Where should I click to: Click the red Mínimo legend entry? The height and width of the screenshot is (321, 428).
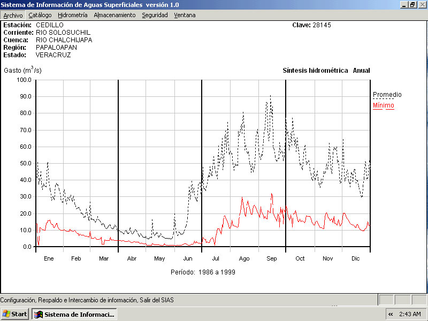[383, 105]
